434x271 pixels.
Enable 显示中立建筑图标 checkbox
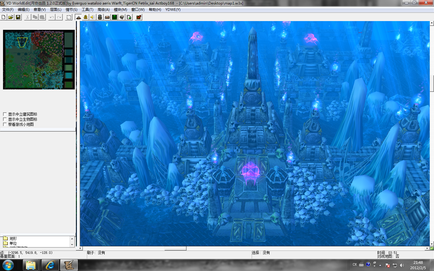tap(5, 114)
